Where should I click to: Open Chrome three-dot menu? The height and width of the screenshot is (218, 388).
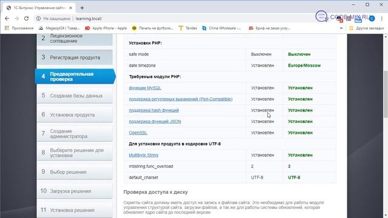(381, 19)
